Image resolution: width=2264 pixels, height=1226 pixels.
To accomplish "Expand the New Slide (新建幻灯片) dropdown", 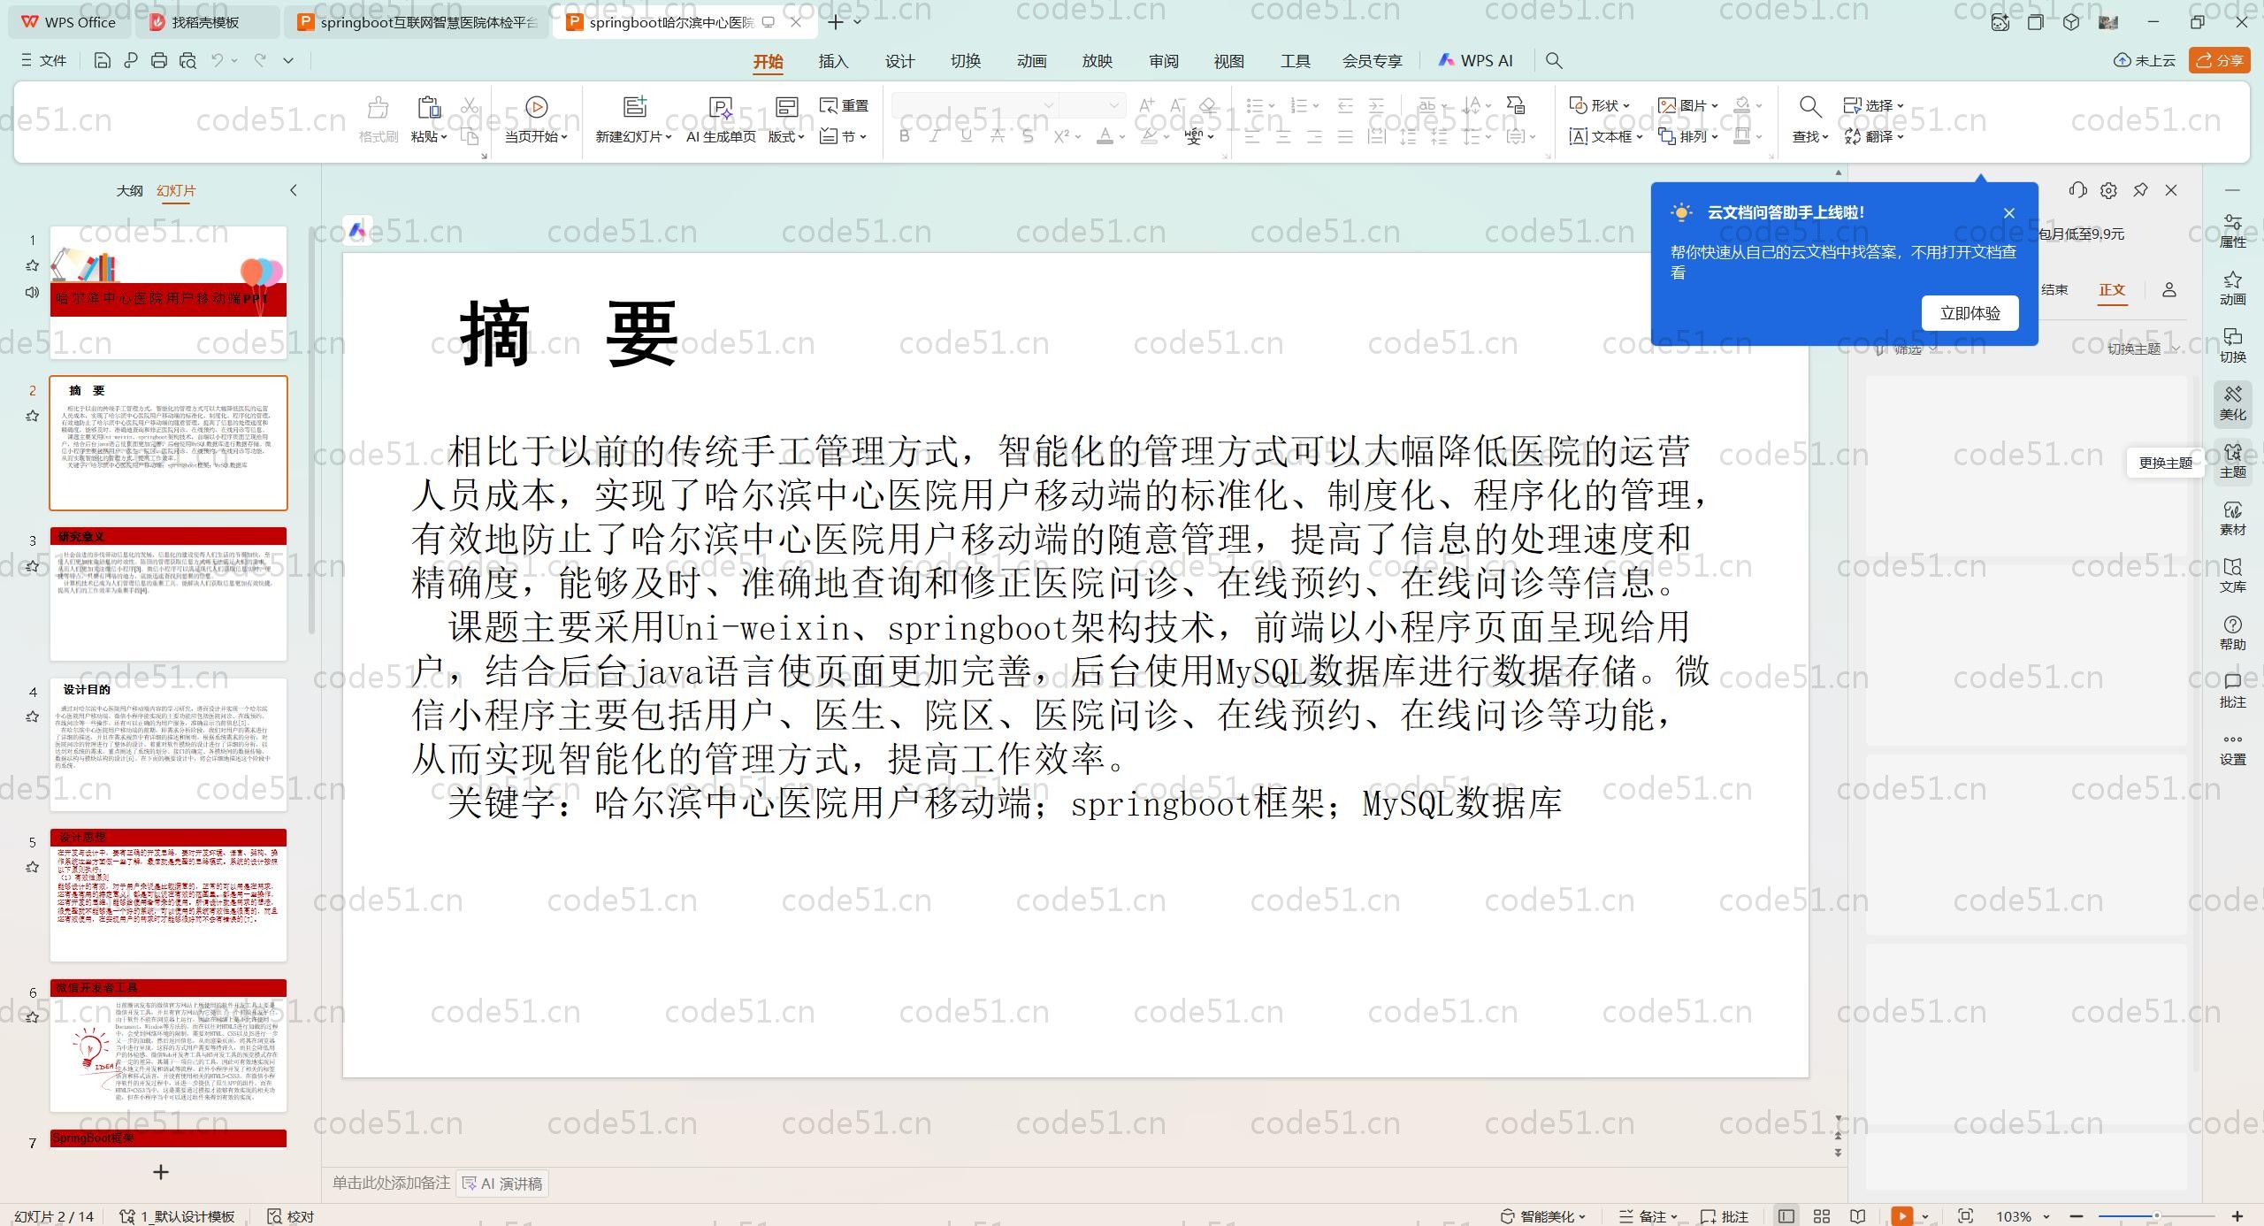I will tap(669, 137).
